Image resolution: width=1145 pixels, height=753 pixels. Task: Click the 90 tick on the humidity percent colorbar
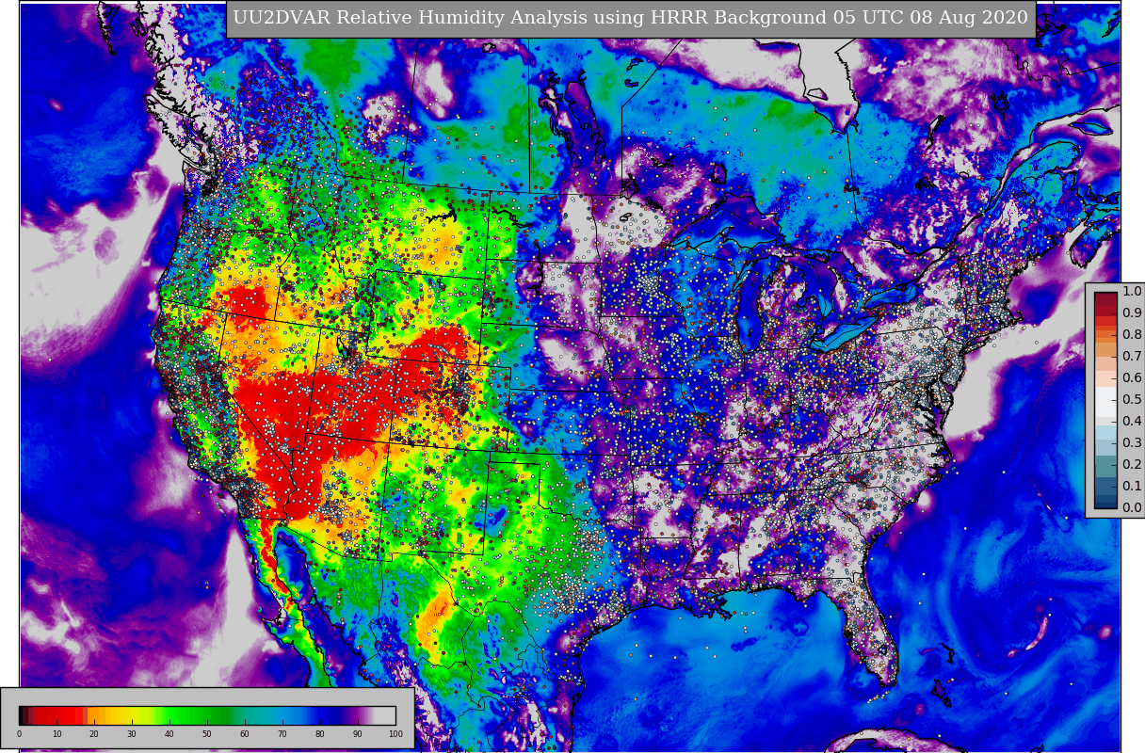pyautogui.click(x=358, y=734)
